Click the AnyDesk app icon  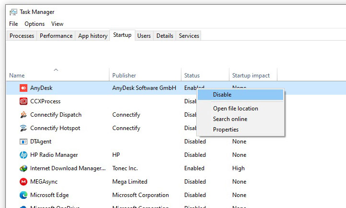(24, 88)
